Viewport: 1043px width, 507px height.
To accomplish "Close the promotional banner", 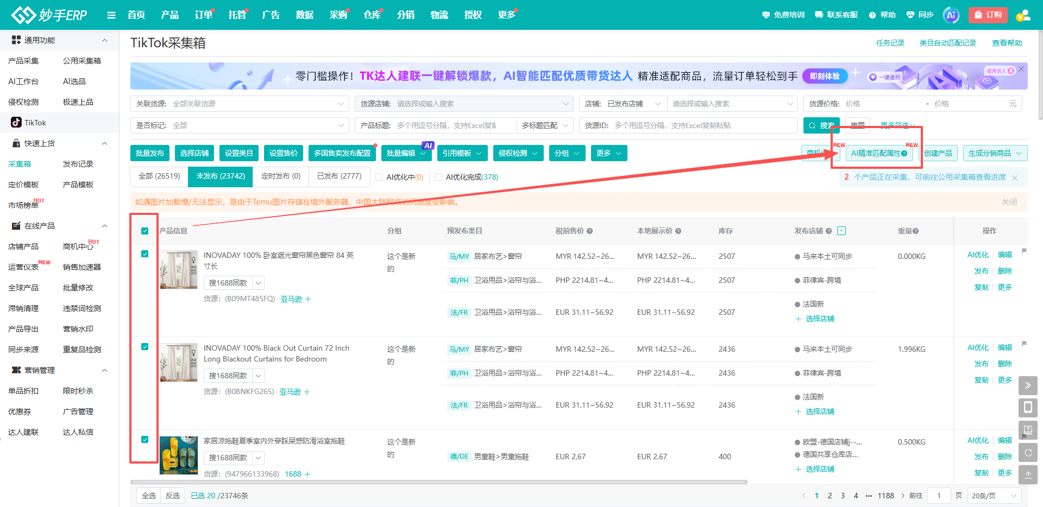I will pos(1021,69).
